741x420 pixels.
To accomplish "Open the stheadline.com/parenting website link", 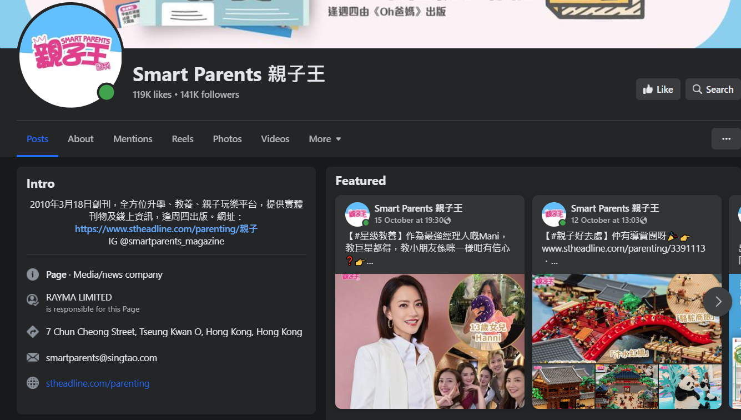I will click(98, 383).
